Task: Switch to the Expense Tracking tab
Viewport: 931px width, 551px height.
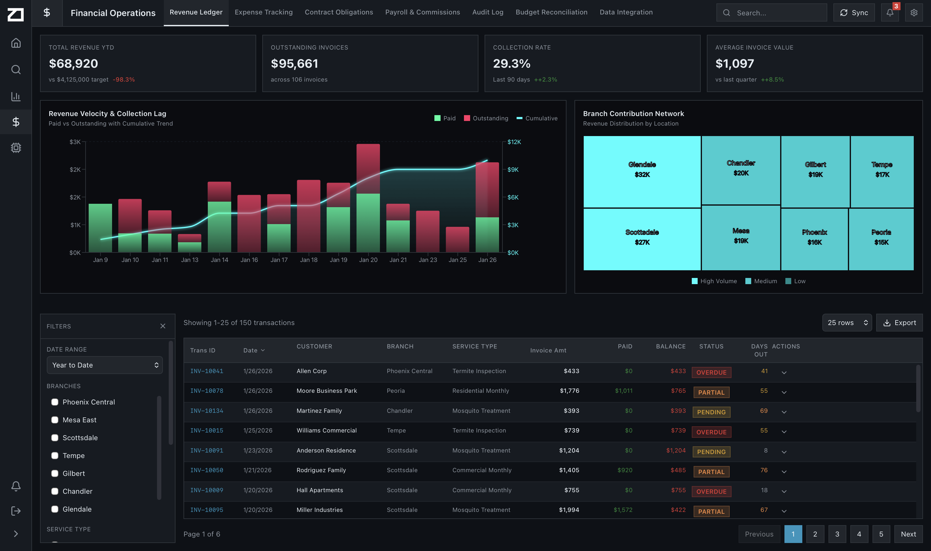Action: click(263, 12)
